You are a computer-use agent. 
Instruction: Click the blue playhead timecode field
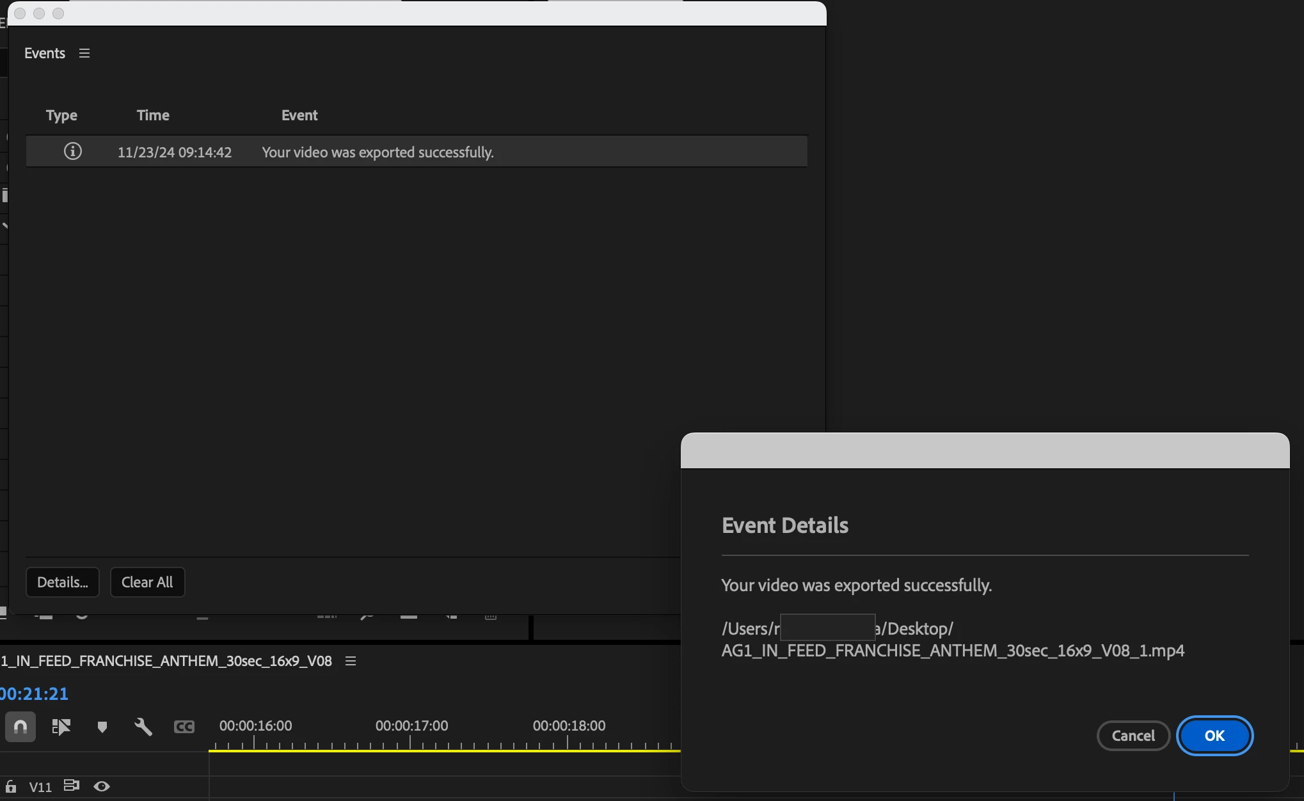34,694
